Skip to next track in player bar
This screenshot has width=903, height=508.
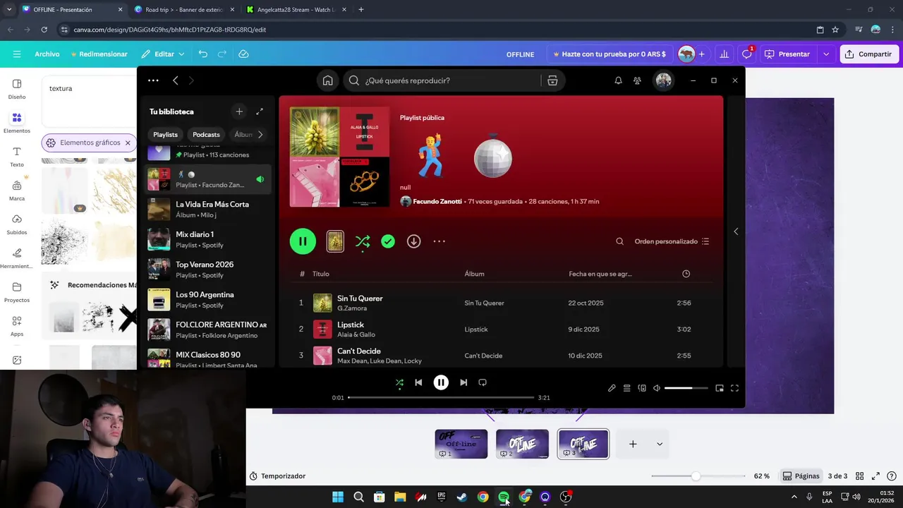tap(463, 382)
